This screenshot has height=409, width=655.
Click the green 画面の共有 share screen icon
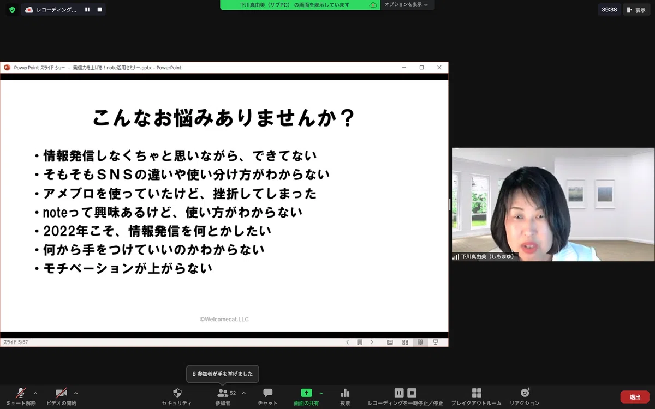307,393
